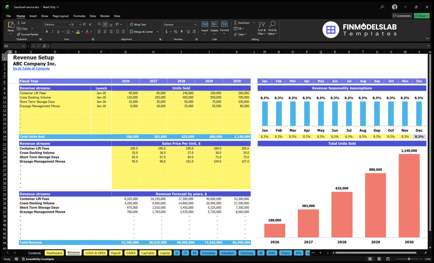Open the Clear menu button
This screenshot has width=434, height=263.
[240, 34]
